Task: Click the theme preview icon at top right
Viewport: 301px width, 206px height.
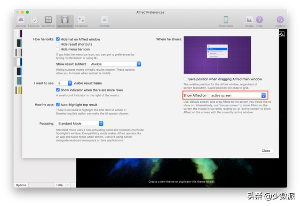Action: coord(281,34)
